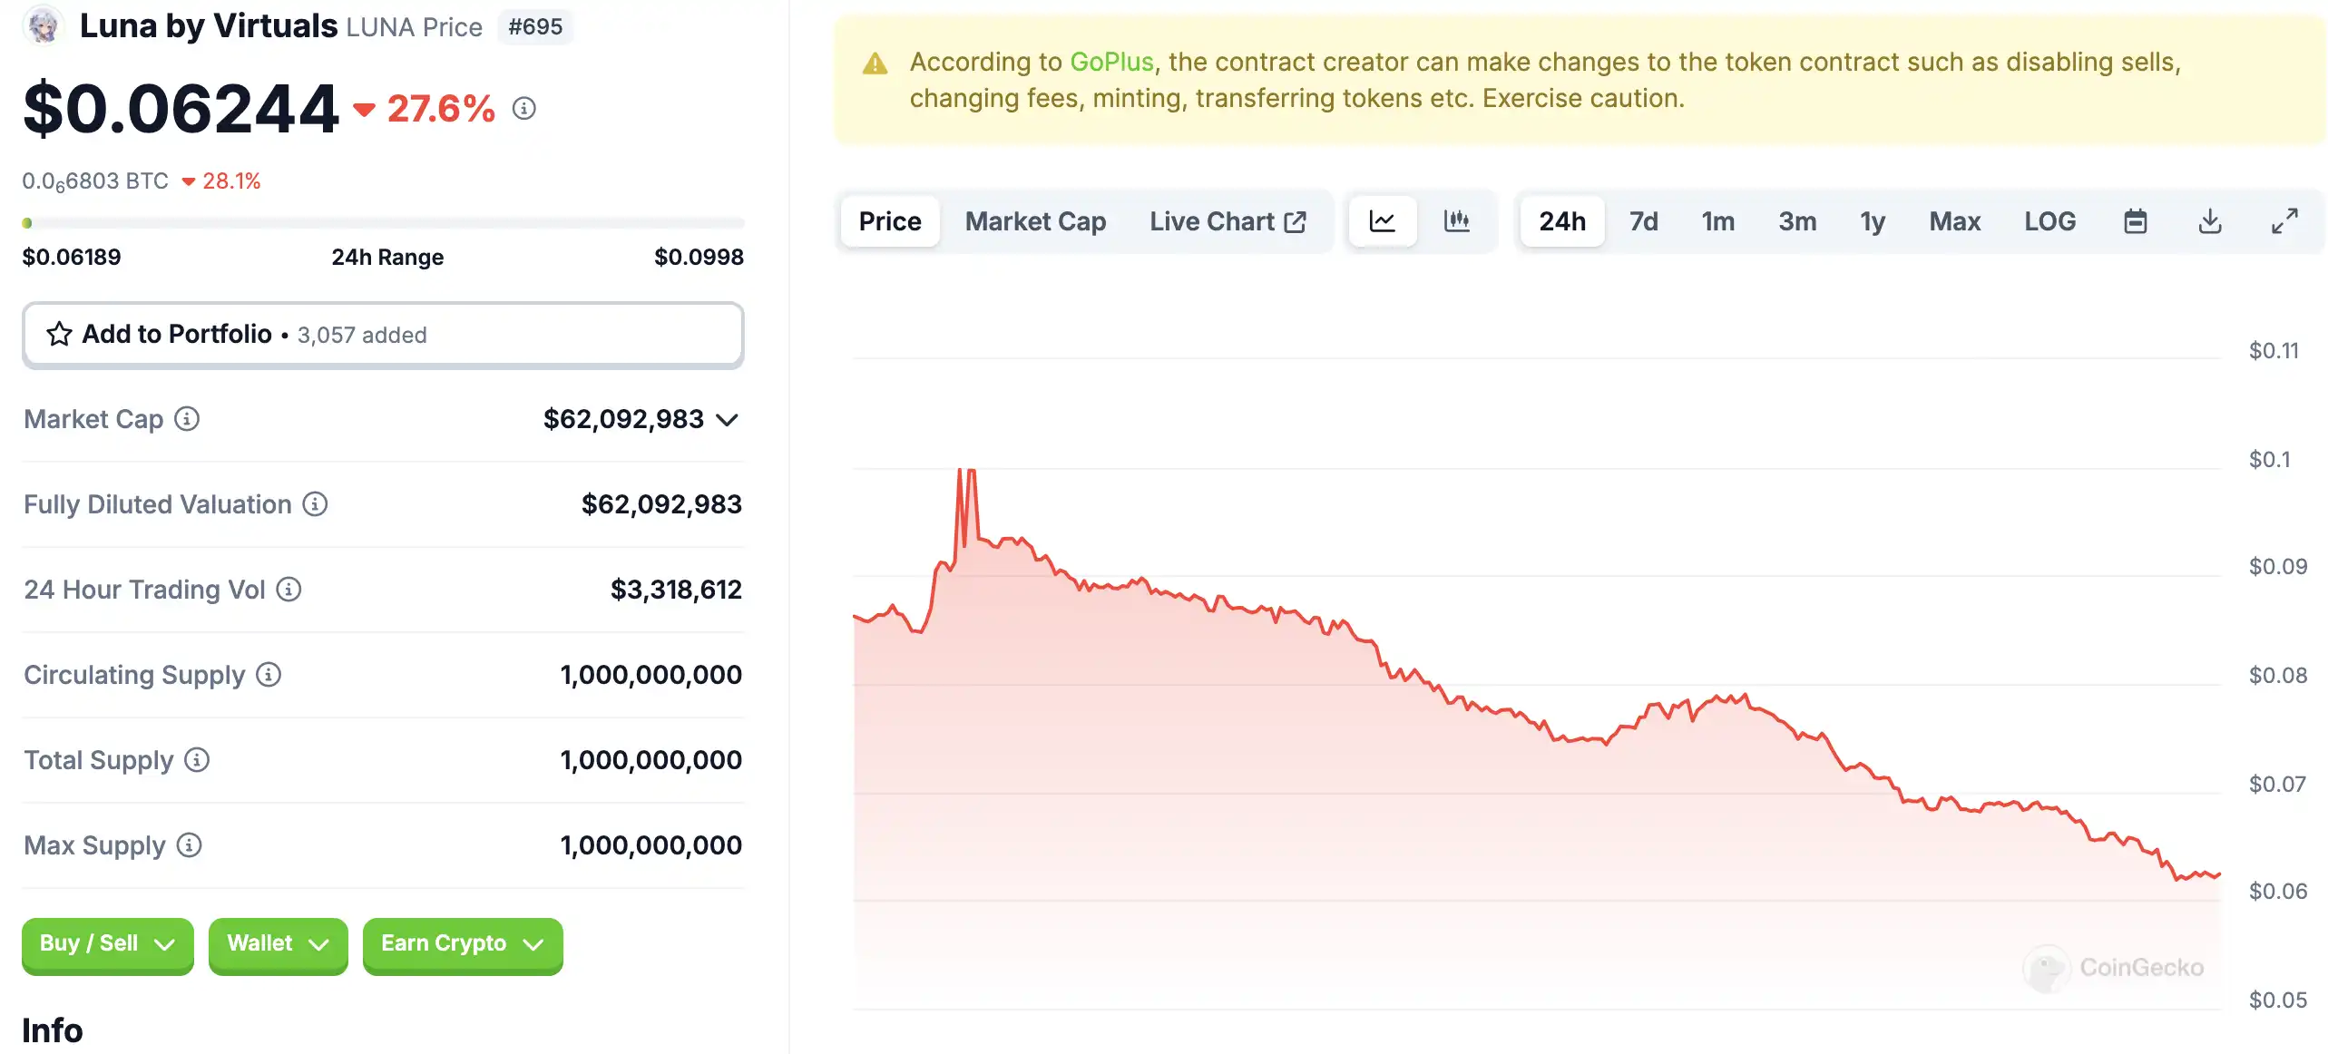The image size is (2328, 1054).
Task: Expand the chart to fullscreen
Action: pos(2284,221)
